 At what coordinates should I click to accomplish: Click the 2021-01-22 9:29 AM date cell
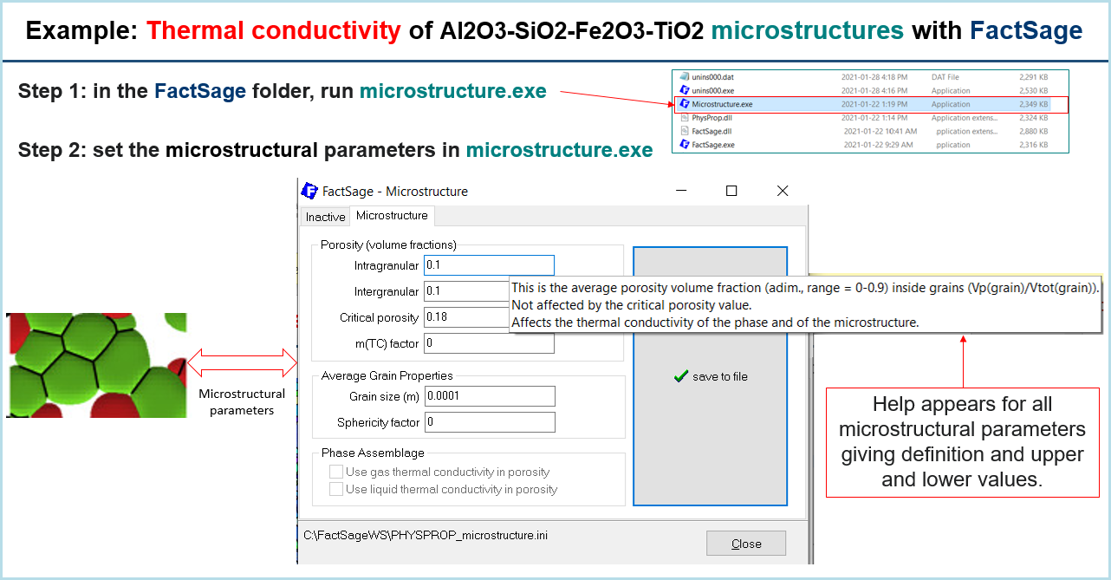click(876, 145)
